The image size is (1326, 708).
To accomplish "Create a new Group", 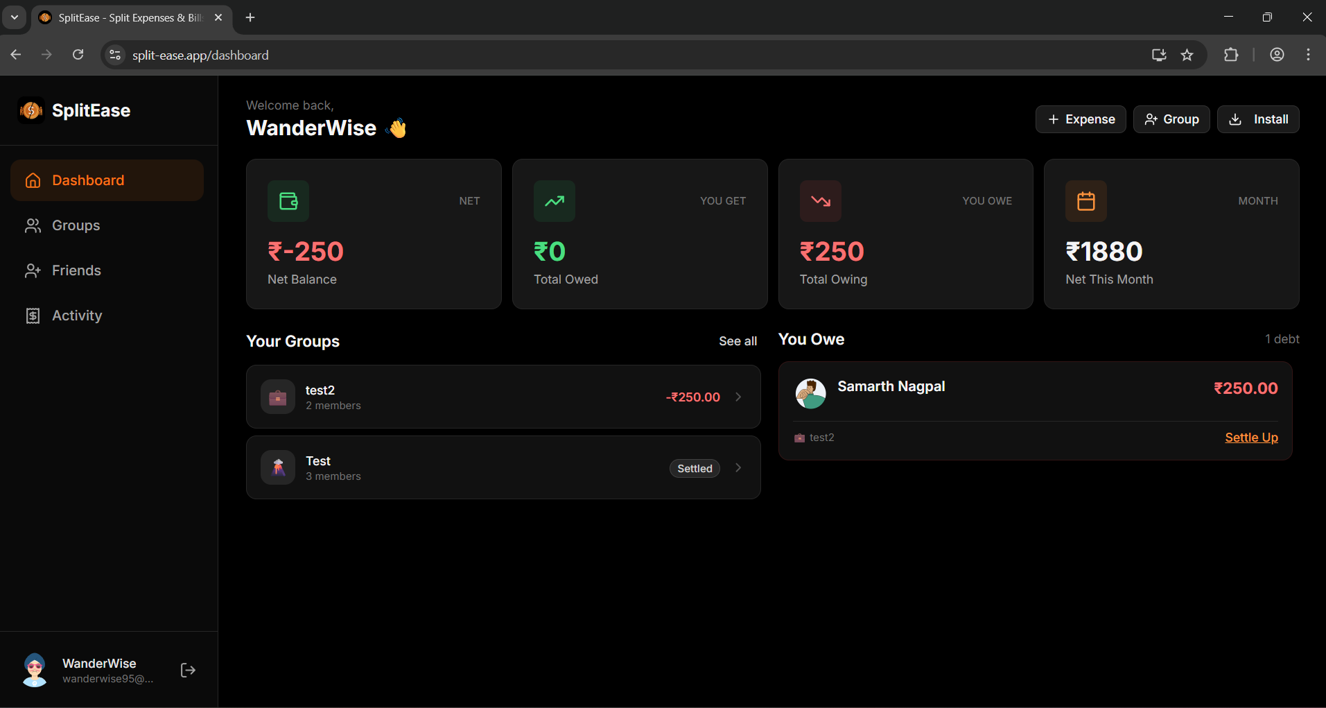I will click(1171, 119).
